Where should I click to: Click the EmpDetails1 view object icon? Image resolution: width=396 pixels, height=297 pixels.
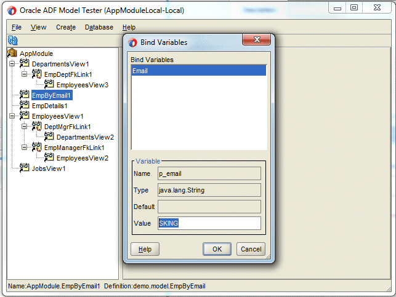[25, 105]
